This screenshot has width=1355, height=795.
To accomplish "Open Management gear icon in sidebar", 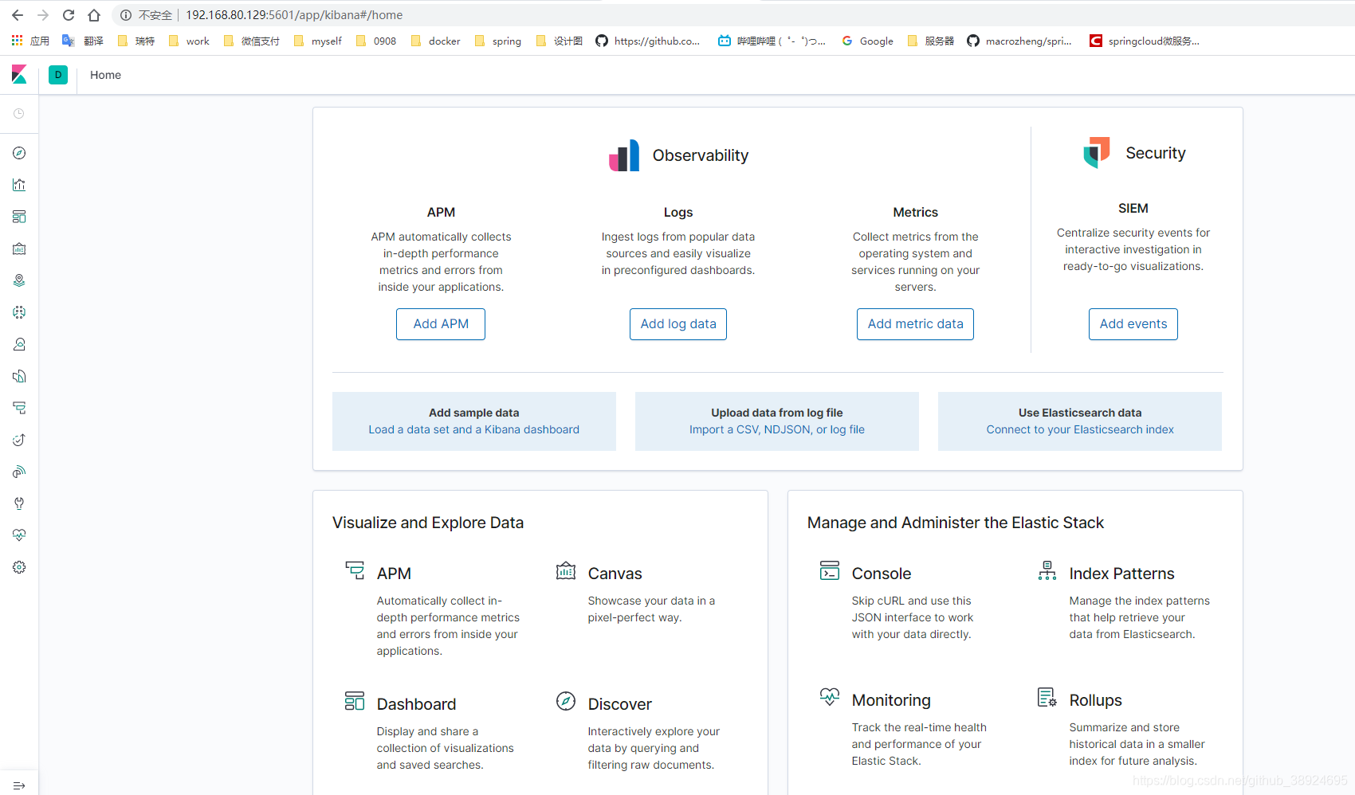I will [19, 567].
